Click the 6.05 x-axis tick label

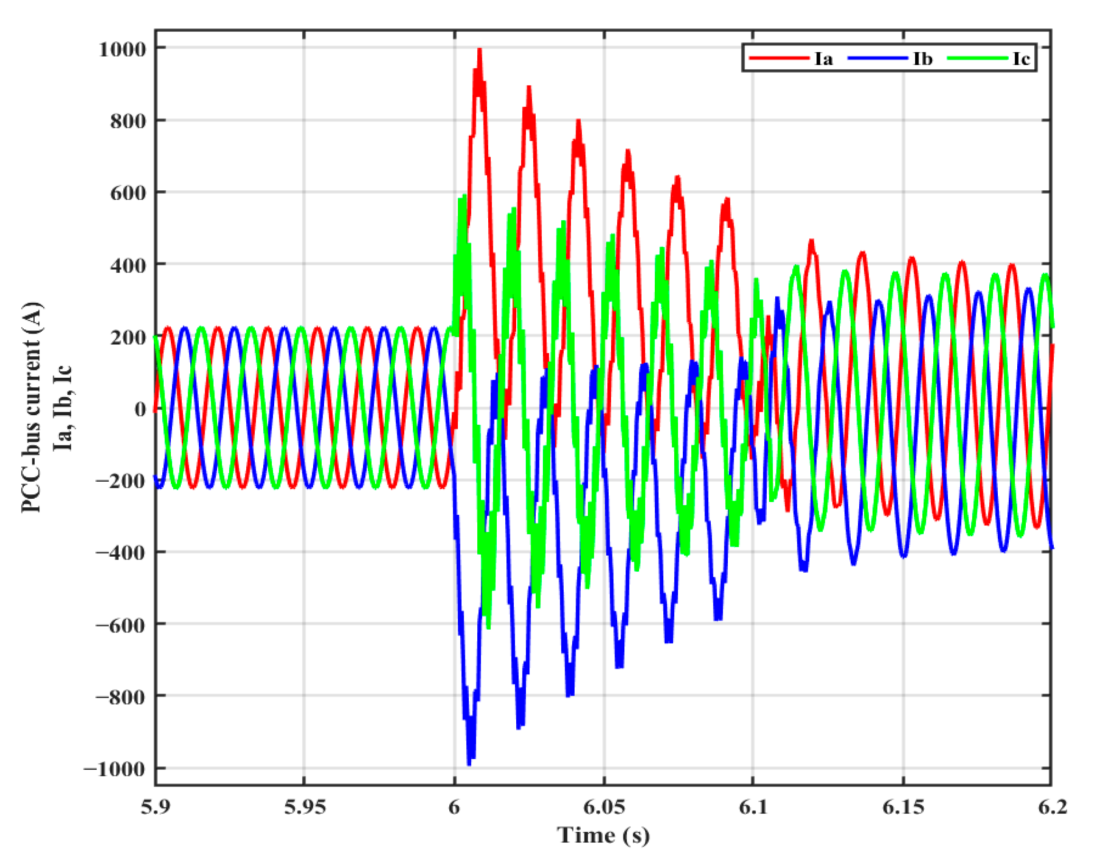pos(604,807)
